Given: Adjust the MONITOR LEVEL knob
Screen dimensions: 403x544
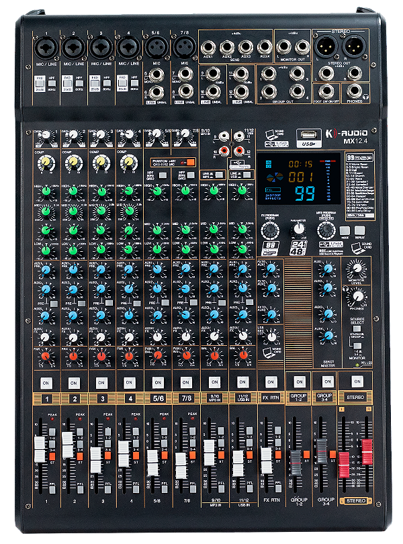Looking at the screenshot, I should click(357, 268).
